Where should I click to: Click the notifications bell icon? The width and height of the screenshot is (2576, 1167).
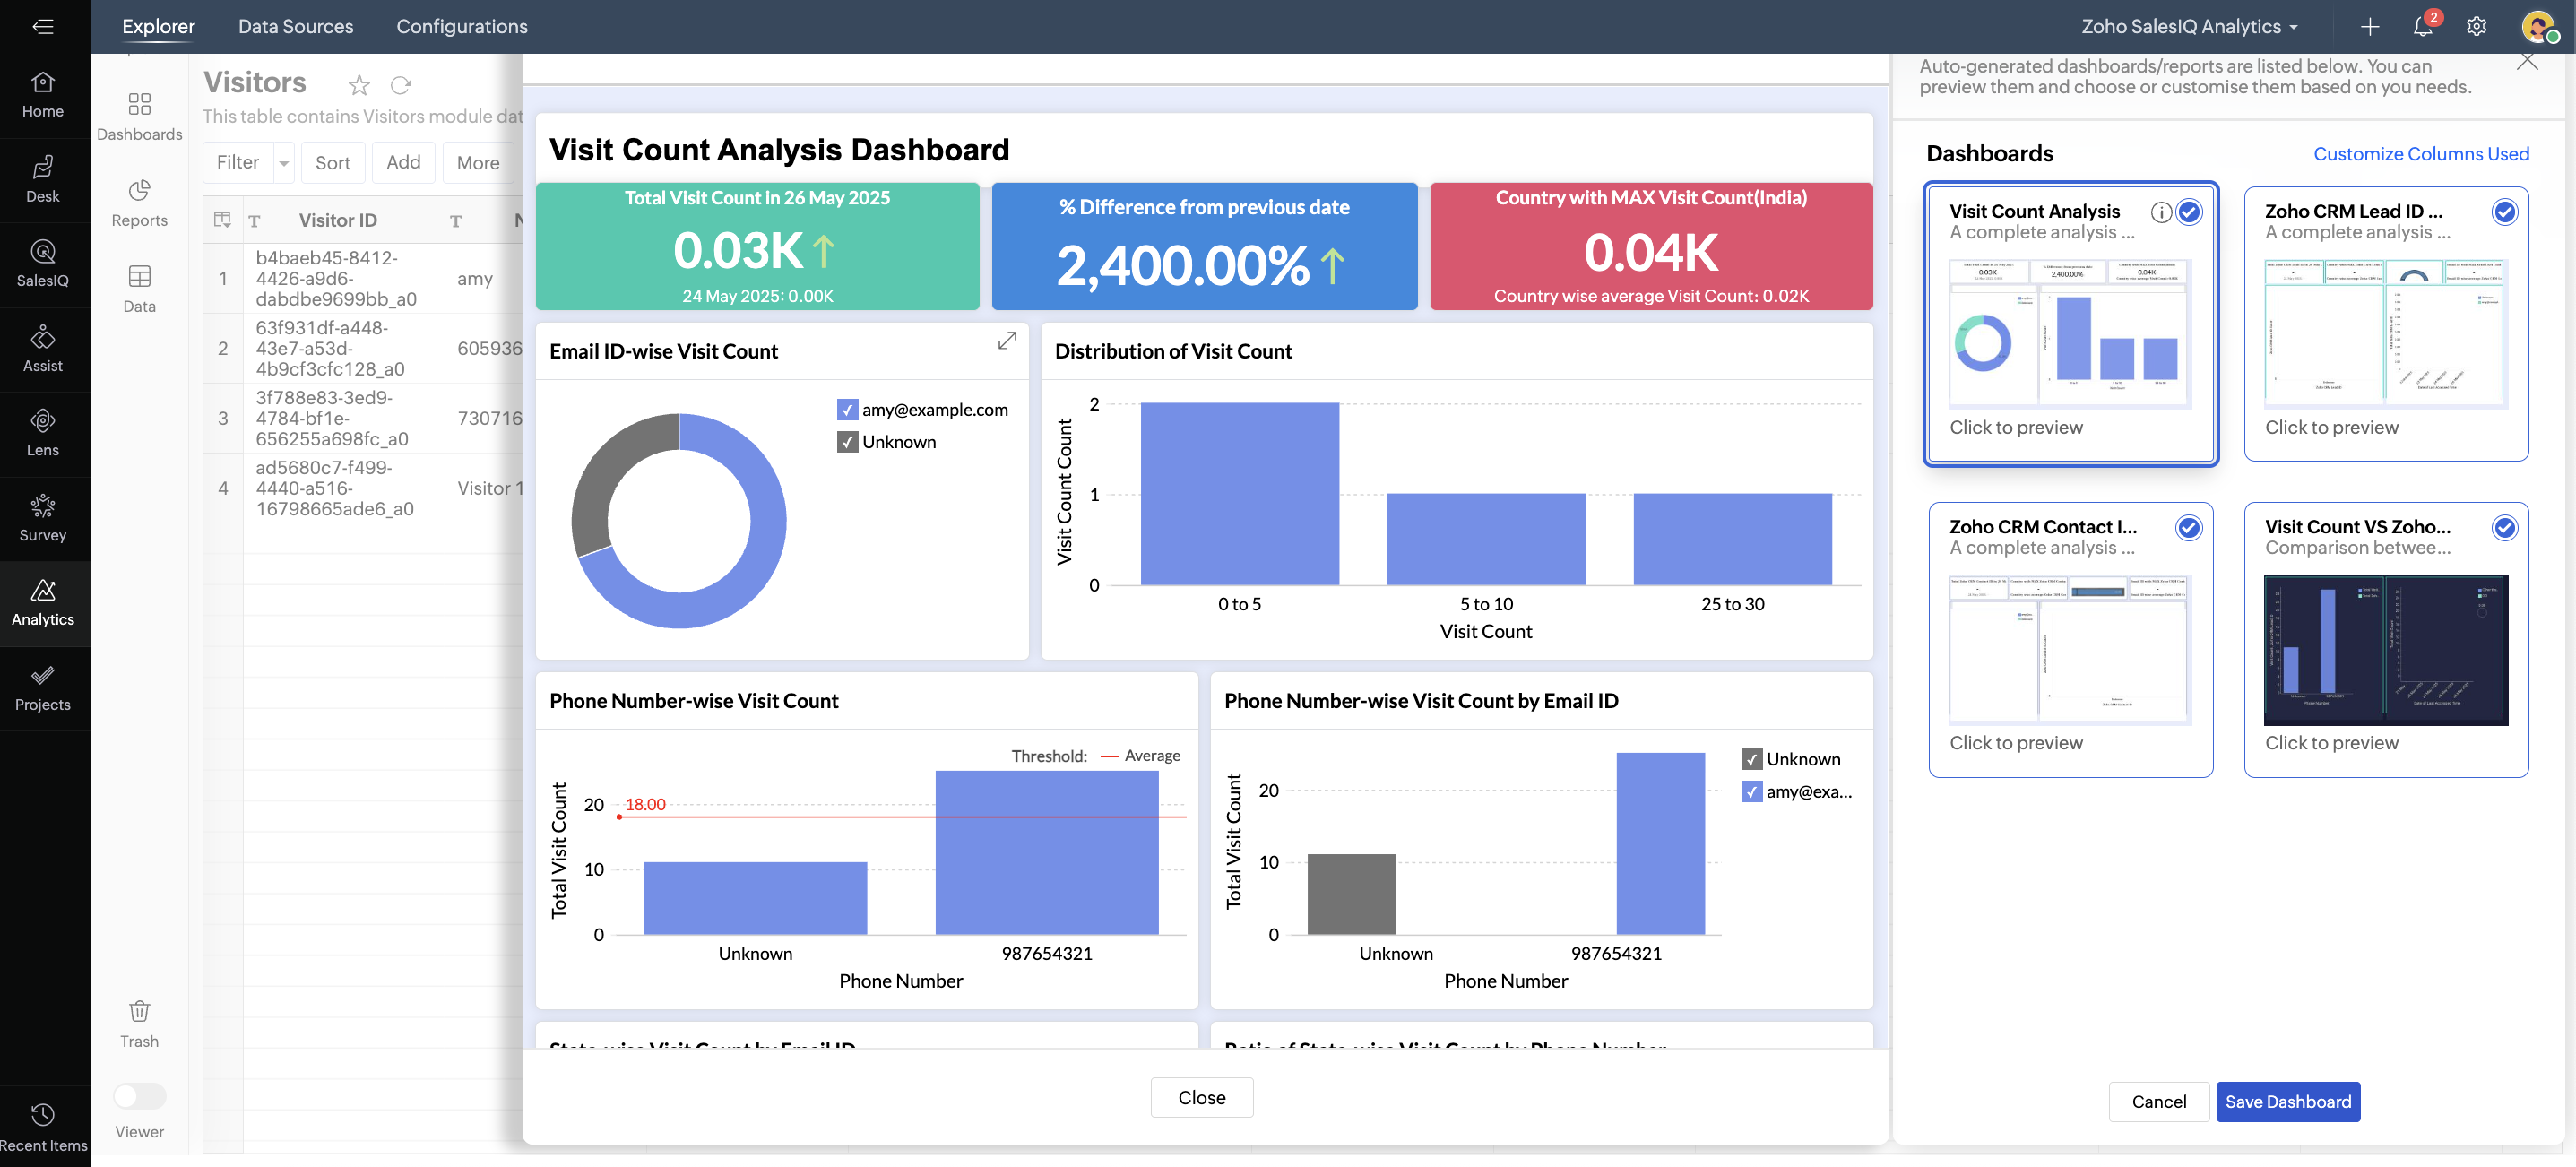click(x=2421, y=27)
